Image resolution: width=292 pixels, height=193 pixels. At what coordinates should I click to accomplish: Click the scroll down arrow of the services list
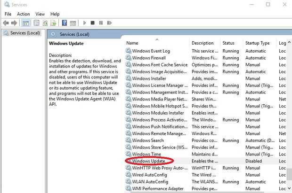point(289,188)
